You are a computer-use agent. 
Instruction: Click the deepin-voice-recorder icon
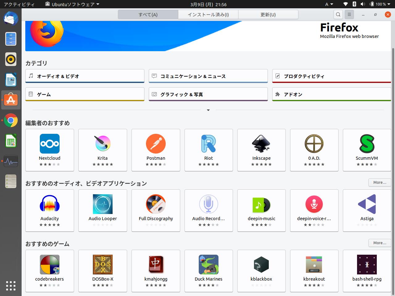(x=314, y=204)
